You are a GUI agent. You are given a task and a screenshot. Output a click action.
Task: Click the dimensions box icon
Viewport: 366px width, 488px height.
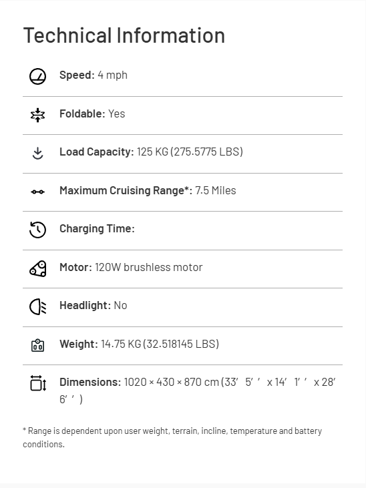point(38,383)
